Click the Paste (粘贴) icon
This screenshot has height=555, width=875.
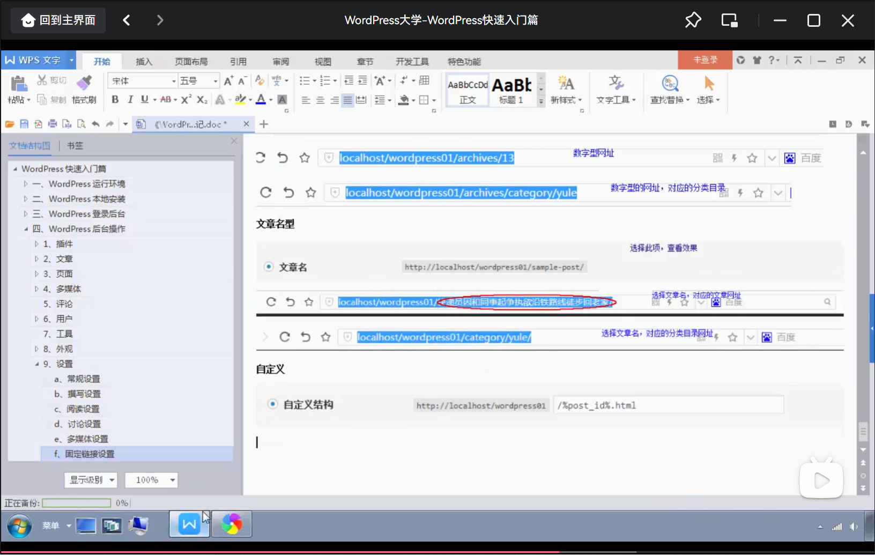(x=18, y=84)
